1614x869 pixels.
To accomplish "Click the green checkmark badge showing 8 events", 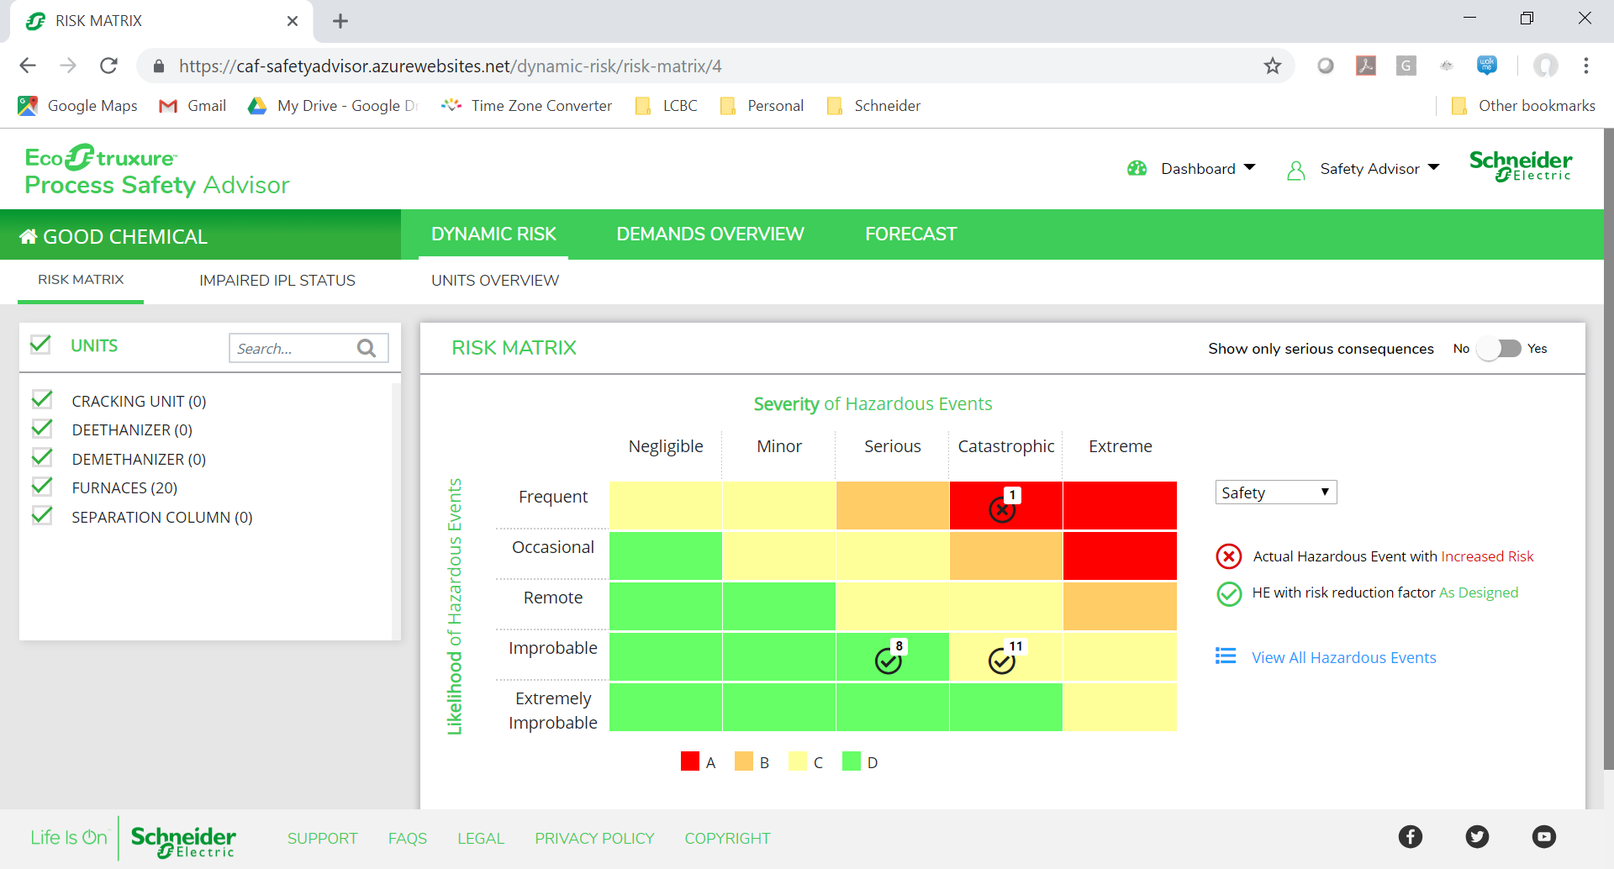I will [889, 661].
